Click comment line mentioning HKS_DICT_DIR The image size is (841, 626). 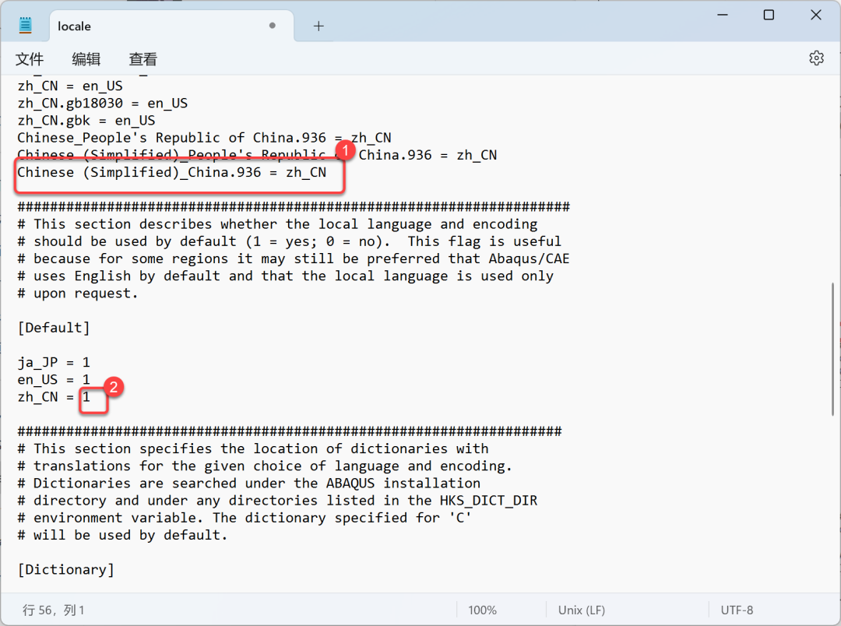277,500
